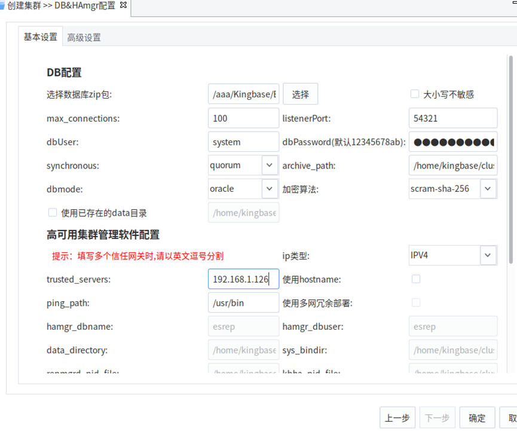Focus the max_connections input field
The width and height of the screenshot is (517, 438).
[x=243, y=118]
